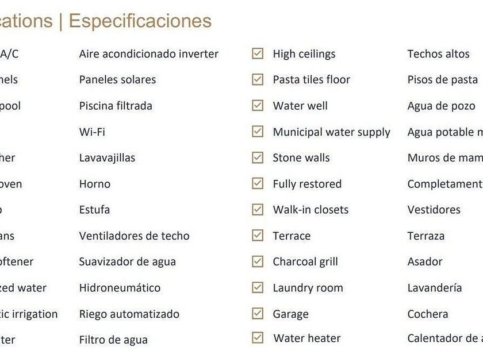Toggle the Walk-in closets checkbox
The width and height of the screenshot is (483, 362).
click(258, 210)
